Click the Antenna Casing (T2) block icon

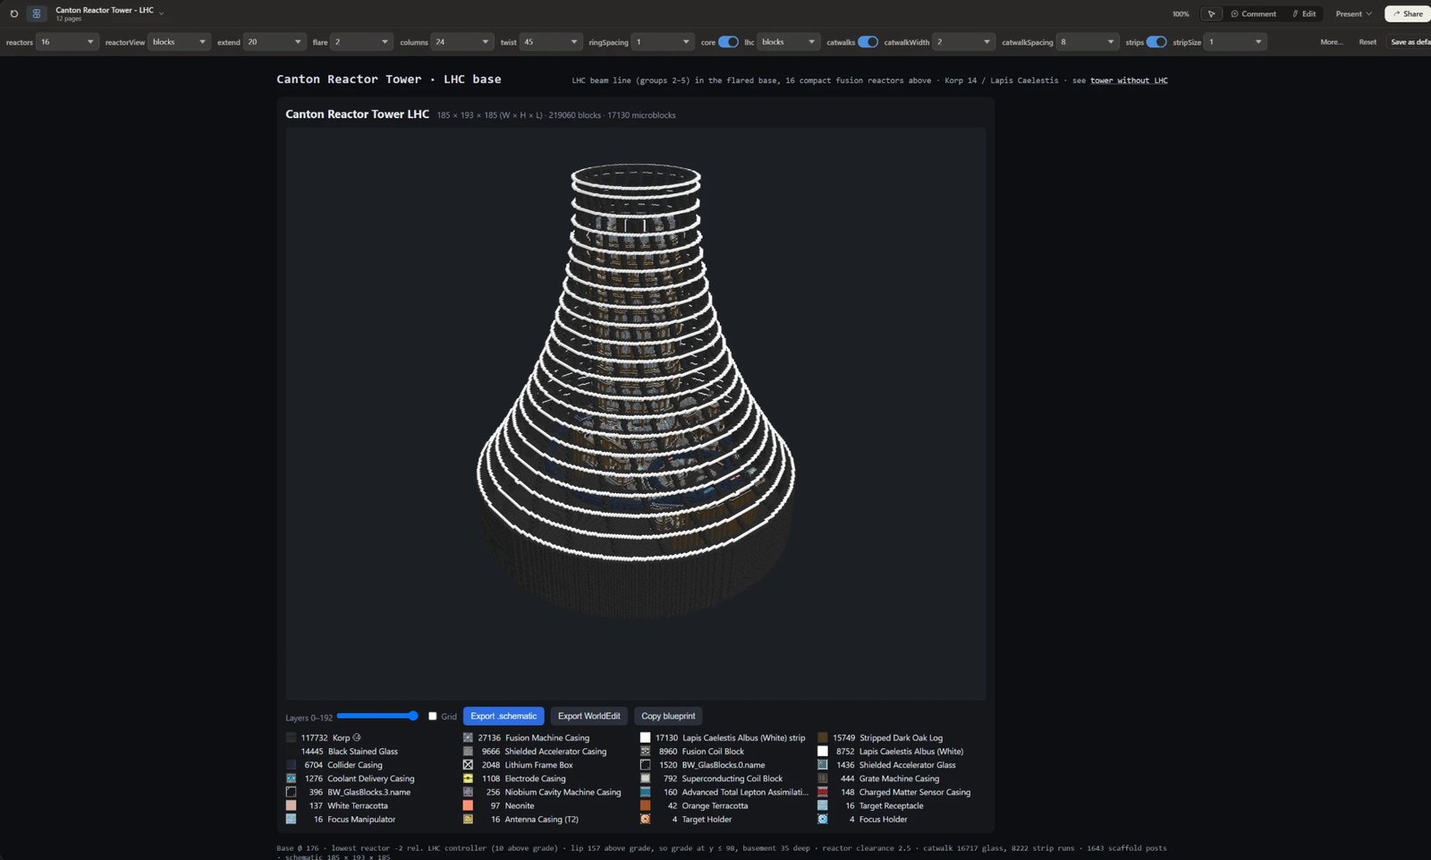click(468, 819)
